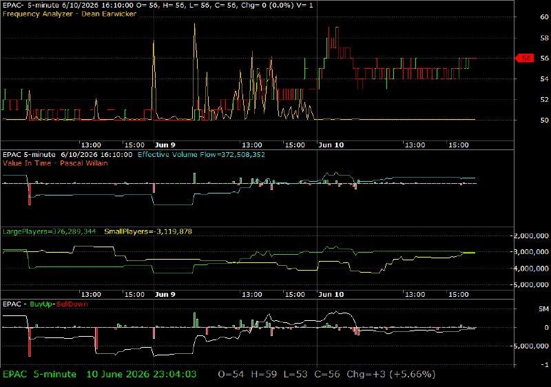This screenshot has height=387, width=551.
Task: Select the 'Effective Volume Flow=372,508,352' readout
Action: [201, 154]
